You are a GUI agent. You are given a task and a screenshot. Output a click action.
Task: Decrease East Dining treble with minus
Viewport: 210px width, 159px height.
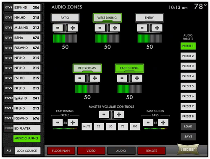click(58, 122)
